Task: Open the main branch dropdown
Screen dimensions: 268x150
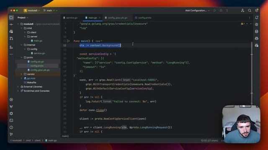Action: [50, 10]
